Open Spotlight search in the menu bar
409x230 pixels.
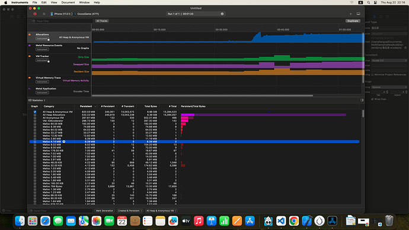pos(368,2)
